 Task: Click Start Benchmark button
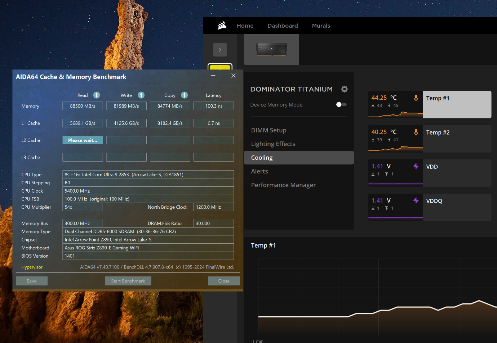[128, 281]
